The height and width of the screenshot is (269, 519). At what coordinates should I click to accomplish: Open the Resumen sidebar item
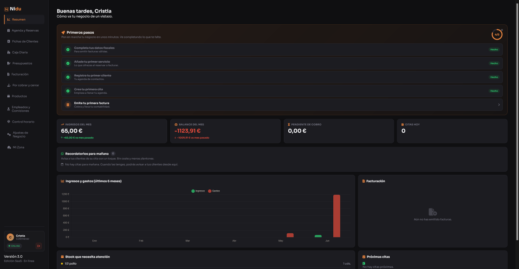pos(24,19)
